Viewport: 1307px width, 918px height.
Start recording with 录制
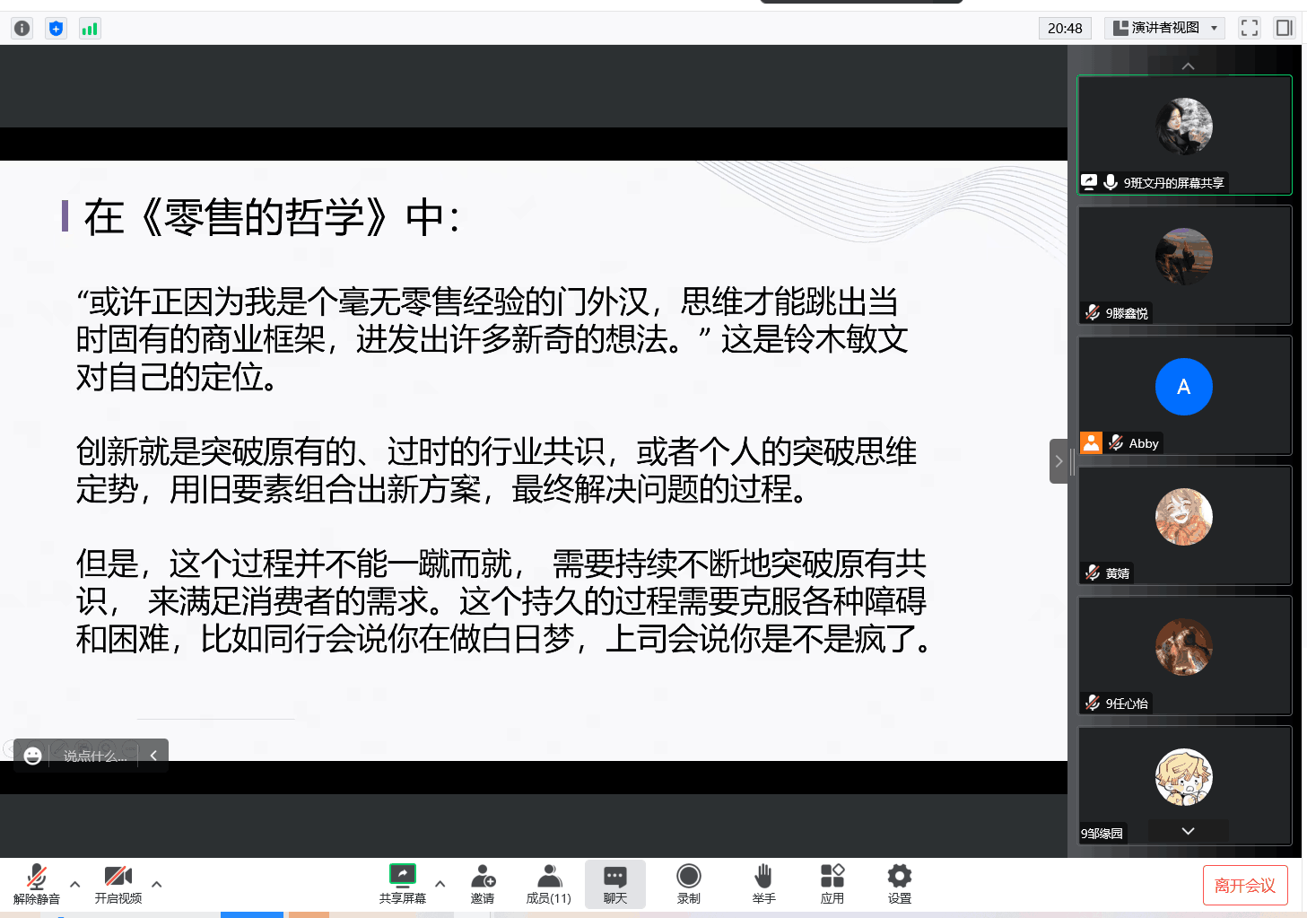689,883
